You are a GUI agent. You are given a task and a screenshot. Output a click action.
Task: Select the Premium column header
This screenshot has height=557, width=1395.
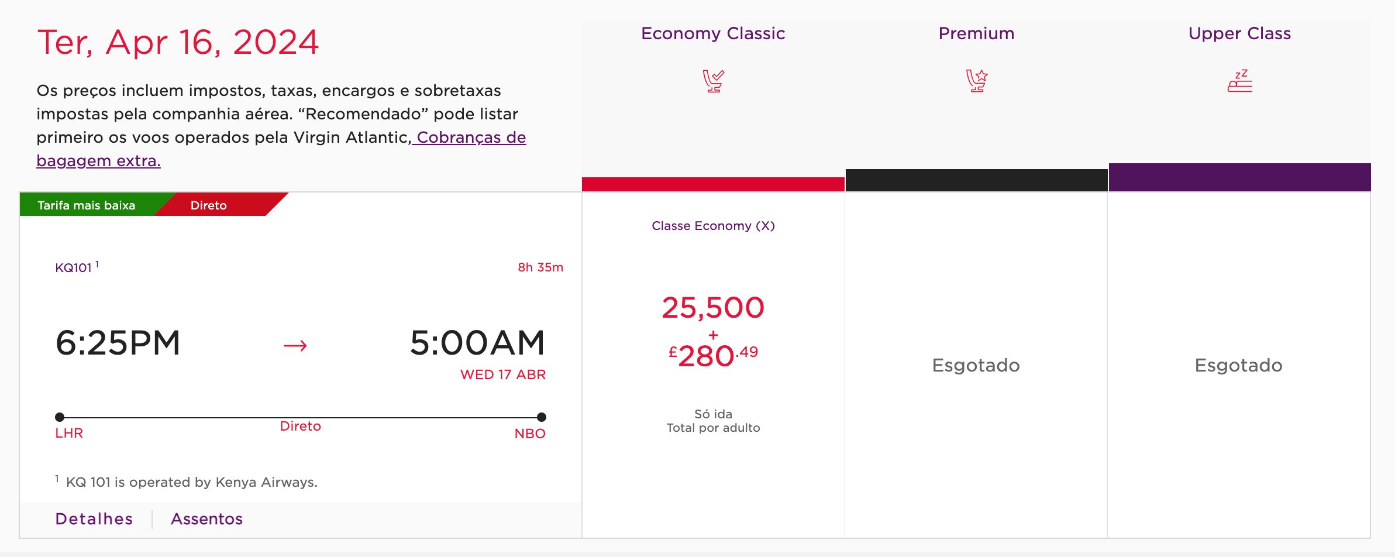[976, 33]
